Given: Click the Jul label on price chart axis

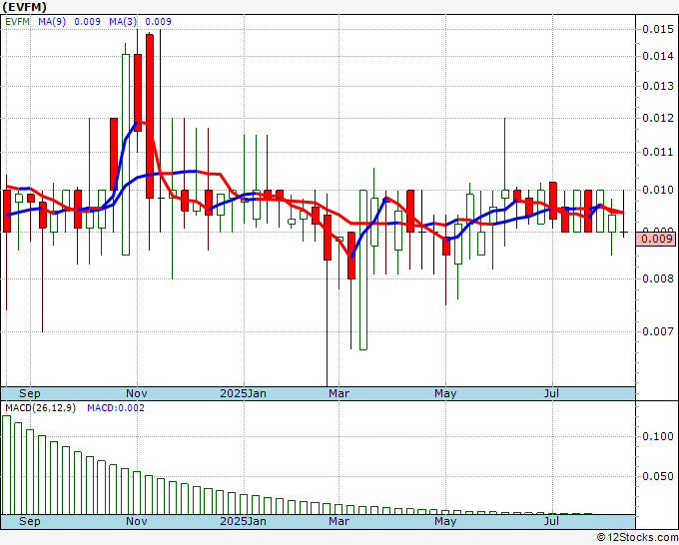Looking at the screenshot, I should coord(551,393).
